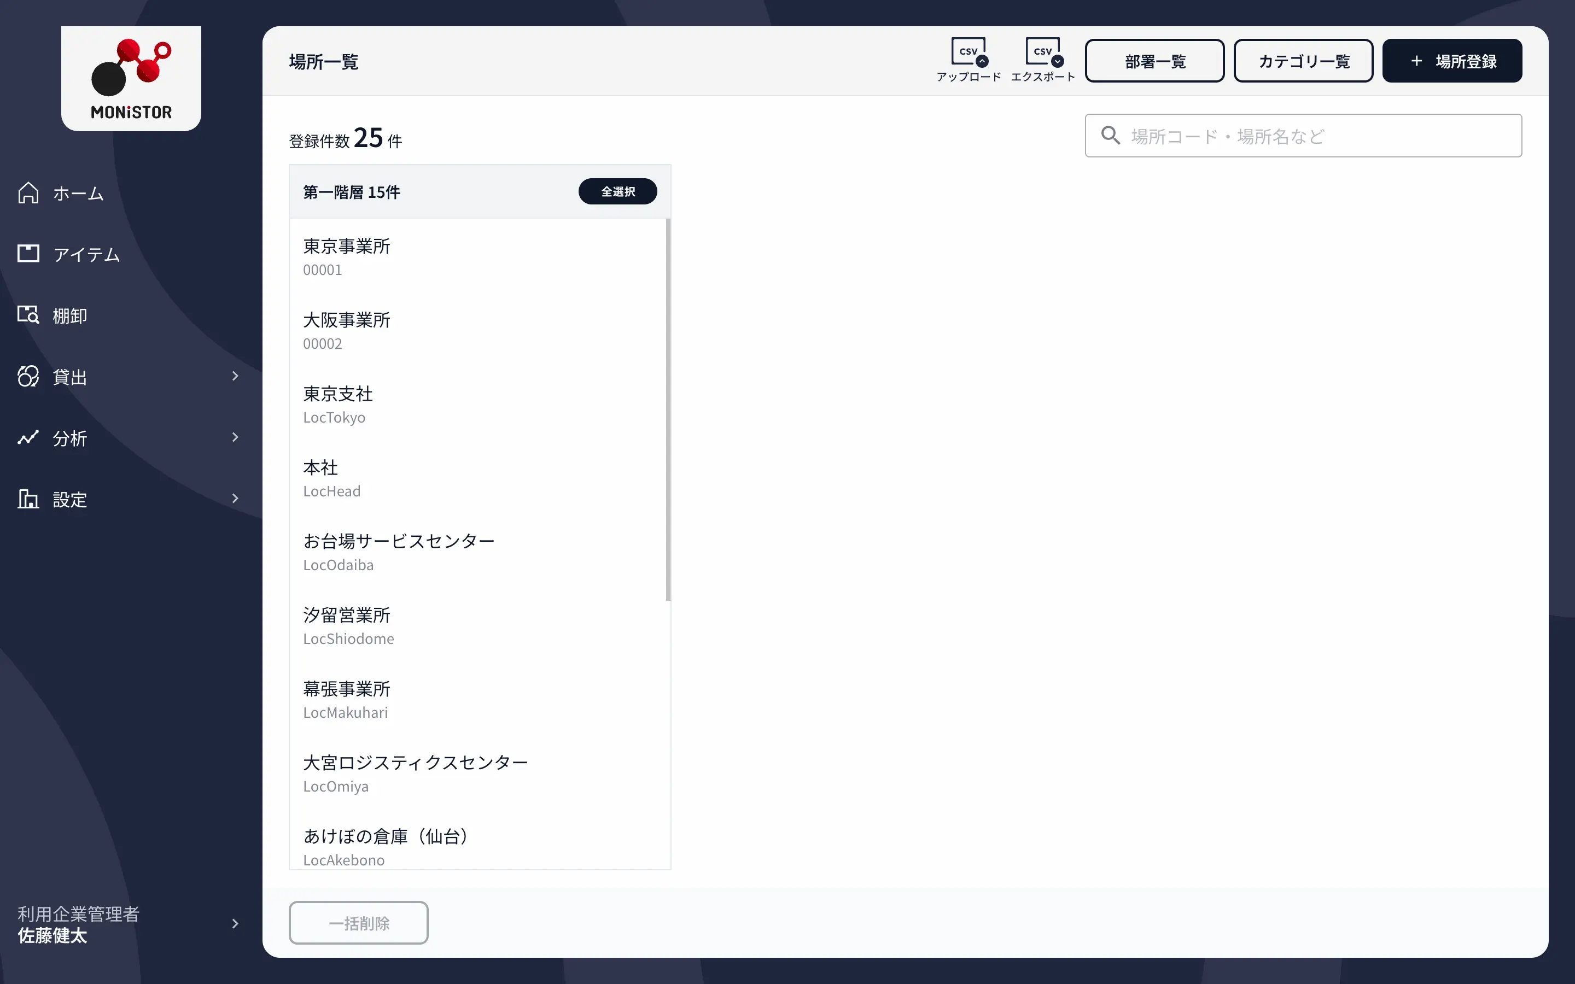The width and height of the screenshot is (1575, 984).
Task: Open the ホーム menu item
Action: [x=130, y=192]
